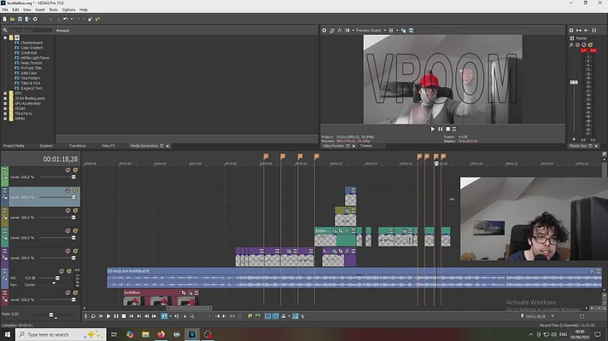Select the ProType Titler generator

[32, 67]
